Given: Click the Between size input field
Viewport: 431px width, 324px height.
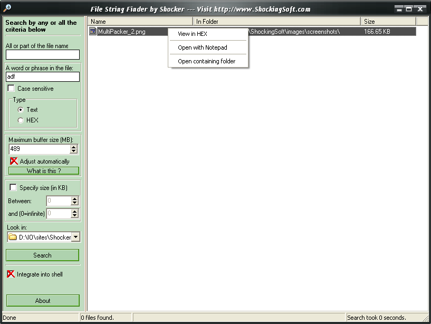Looking at the screenshot, I should [x=59, y=201].
